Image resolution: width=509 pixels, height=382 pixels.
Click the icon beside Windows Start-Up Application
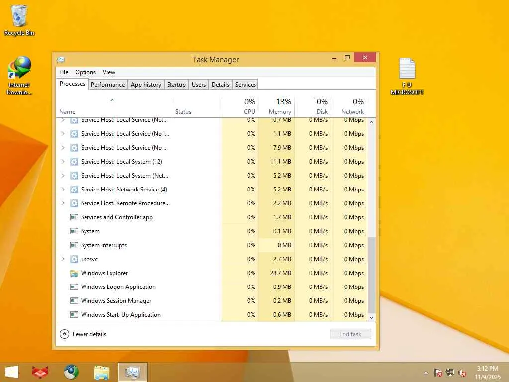tap(74, 315)
